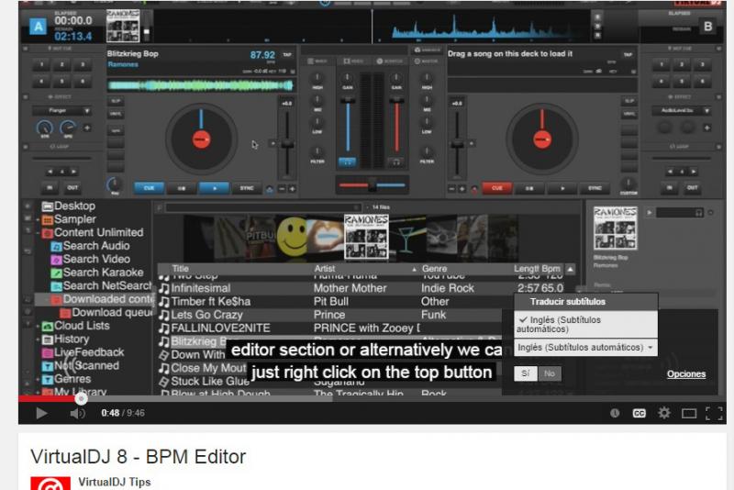Halve deck A loop length arrow
The height and width of the screenshot is (490, 734).
[x=50, y=172]
